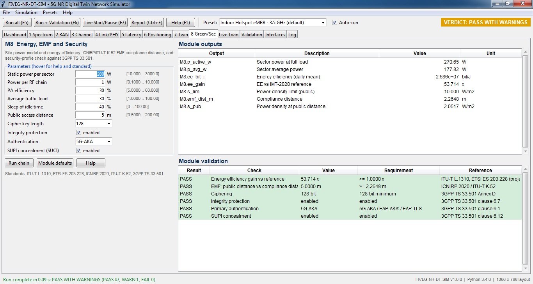Focus the Static power per sector field

[x=90, y=74]
